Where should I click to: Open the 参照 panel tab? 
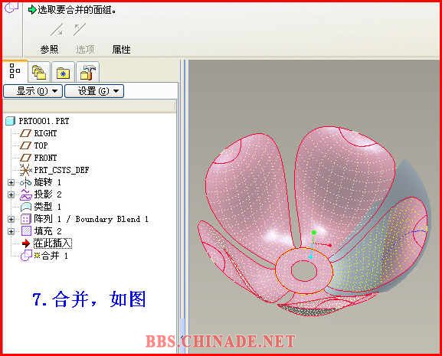click(49, 49)
